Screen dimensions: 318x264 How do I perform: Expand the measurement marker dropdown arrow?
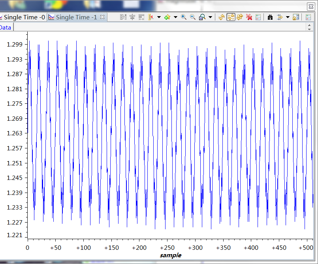pos(159,17)
